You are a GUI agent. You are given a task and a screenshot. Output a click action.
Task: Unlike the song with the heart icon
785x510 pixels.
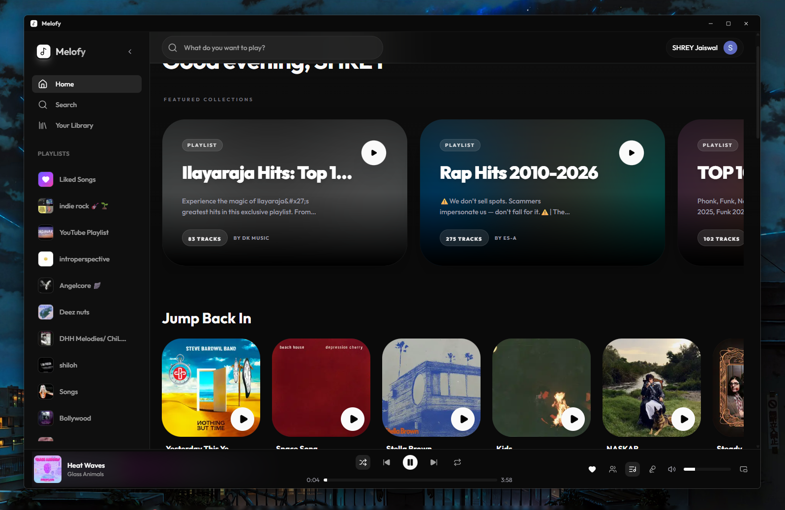592,469
